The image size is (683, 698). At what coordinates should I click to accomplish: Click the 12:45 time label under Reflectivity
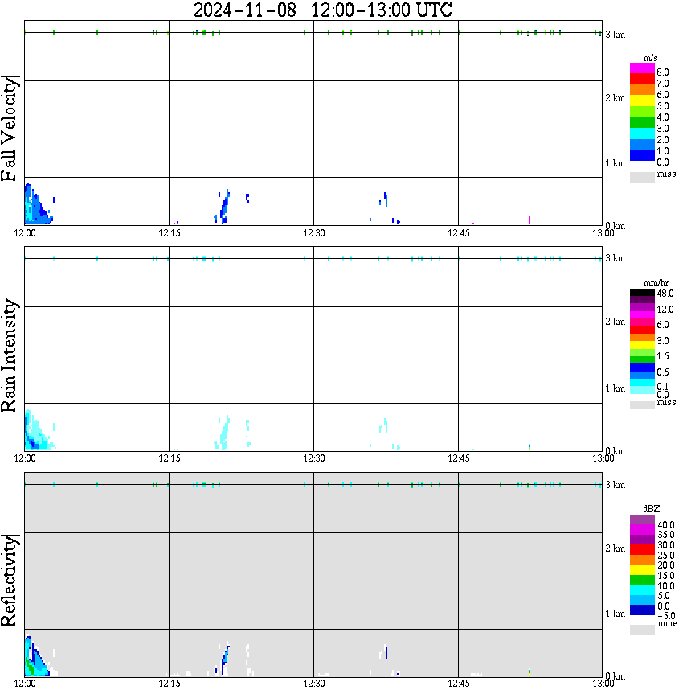(458, 684)
